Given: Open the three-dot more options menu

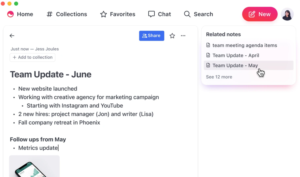Looking at the screenshot, I should pos(183,36).
